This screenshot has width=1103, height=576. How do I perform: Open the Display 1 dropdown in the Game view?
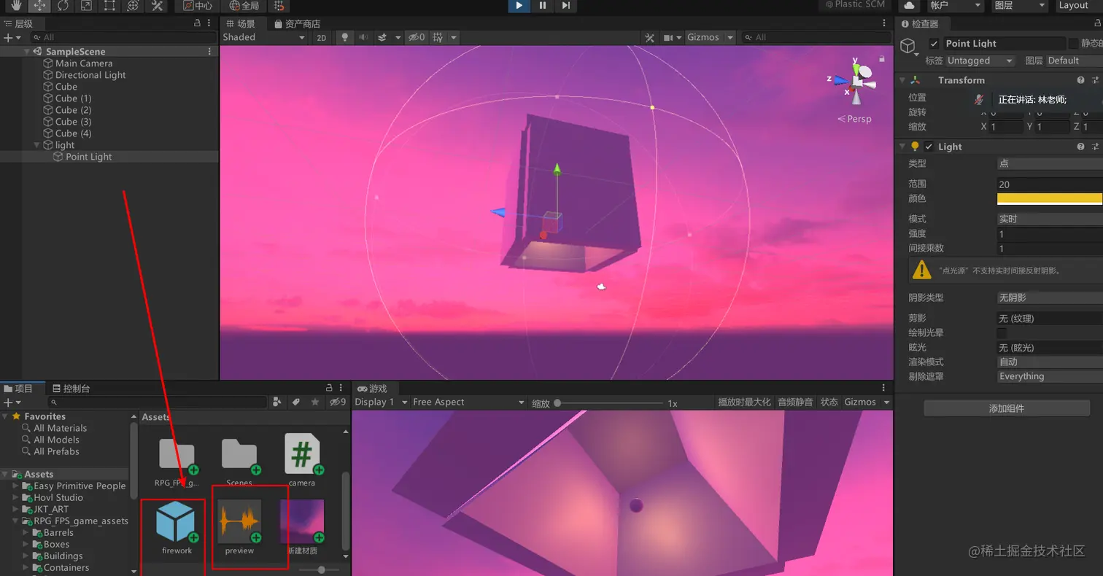[380, 402]
